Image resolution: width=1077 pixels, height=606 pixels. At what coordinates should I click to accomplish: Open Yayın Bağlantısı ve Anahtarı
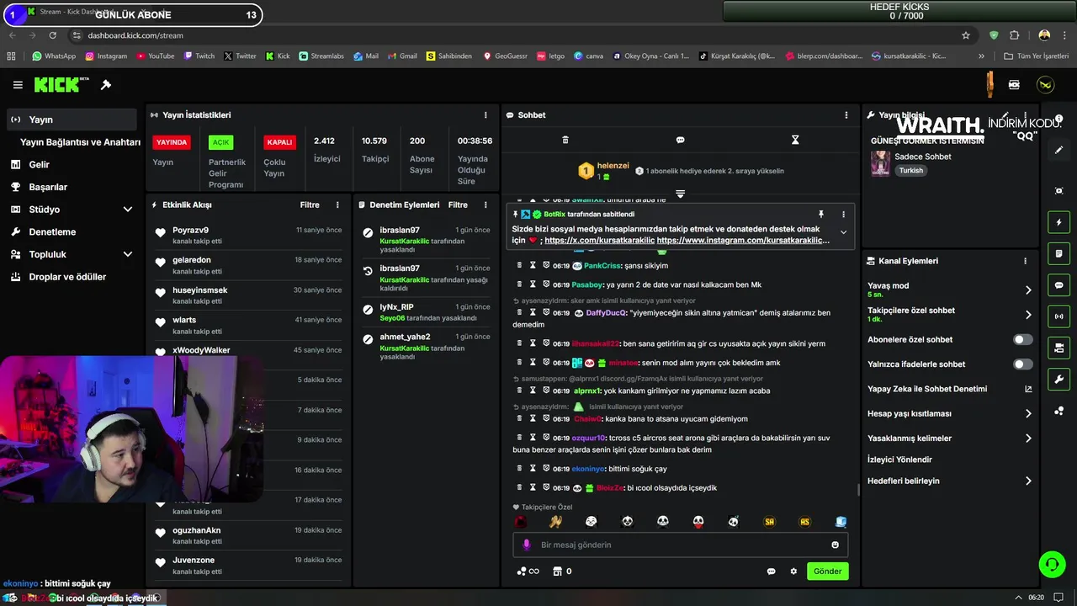pyautogui.click(x=80, y=142)
